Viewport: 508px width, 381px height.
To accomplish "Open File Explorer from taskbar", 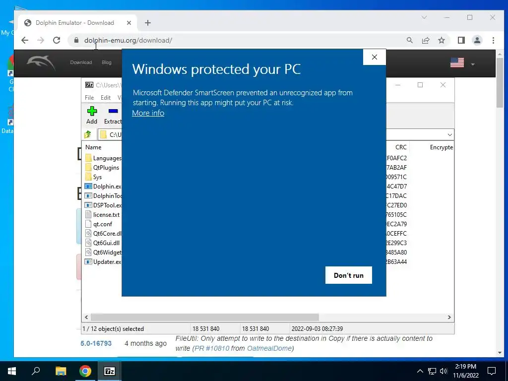I will (x=61, y=371).
